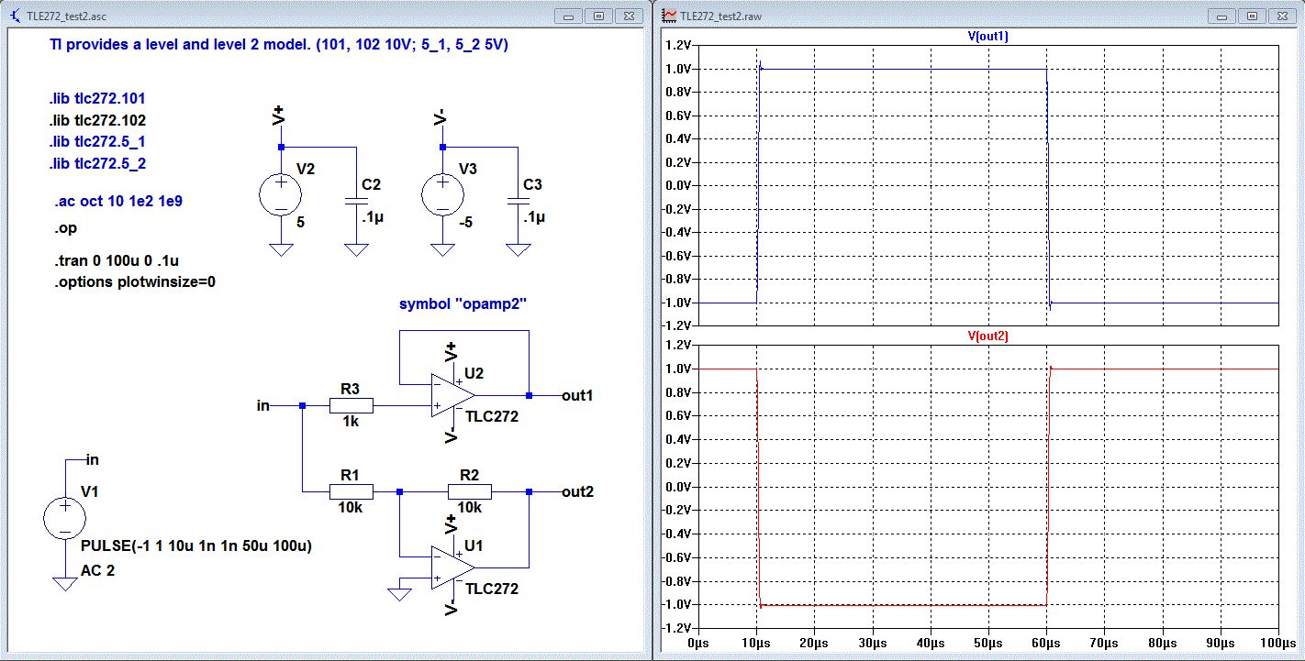Select the V3 voltage source symbol
Viewport: 1305px width, 661px height.
coord(442,195)
